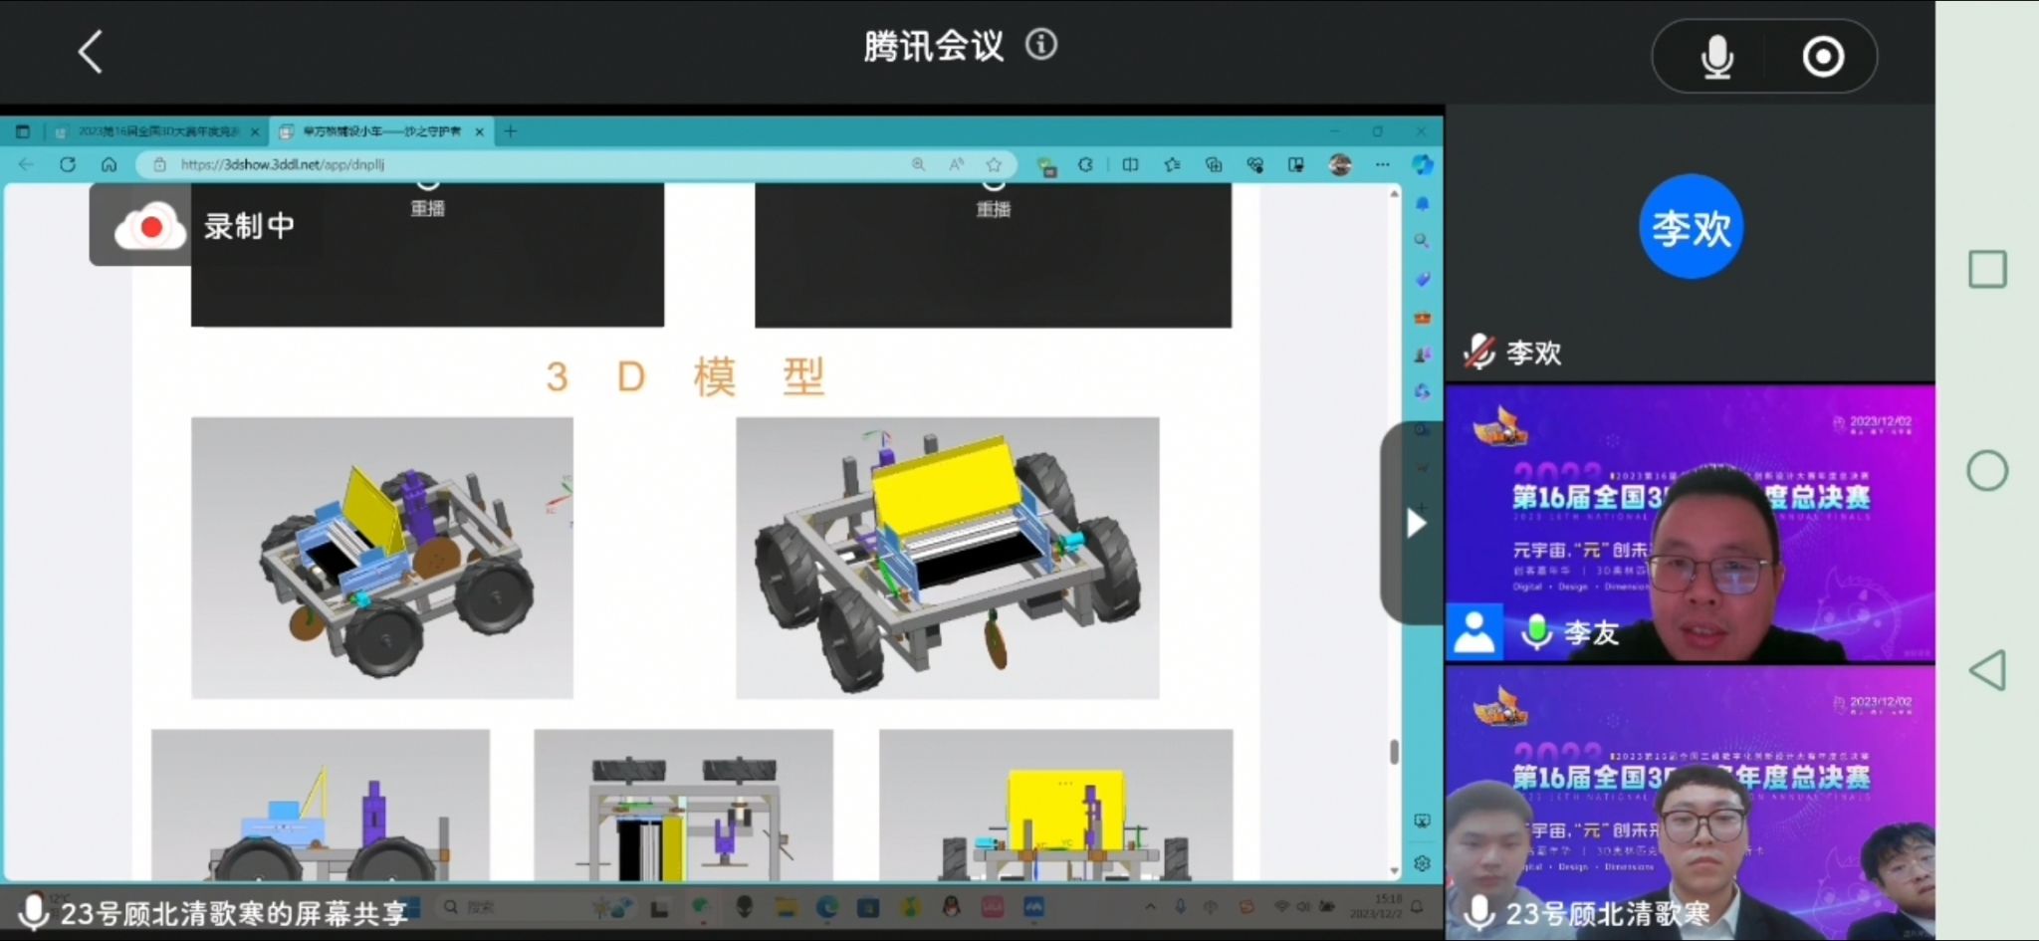Collapse the participant video side panel arrow
Image resolution: width=2039 pixels, height=941 pixels.
[x=1415, y=523]
